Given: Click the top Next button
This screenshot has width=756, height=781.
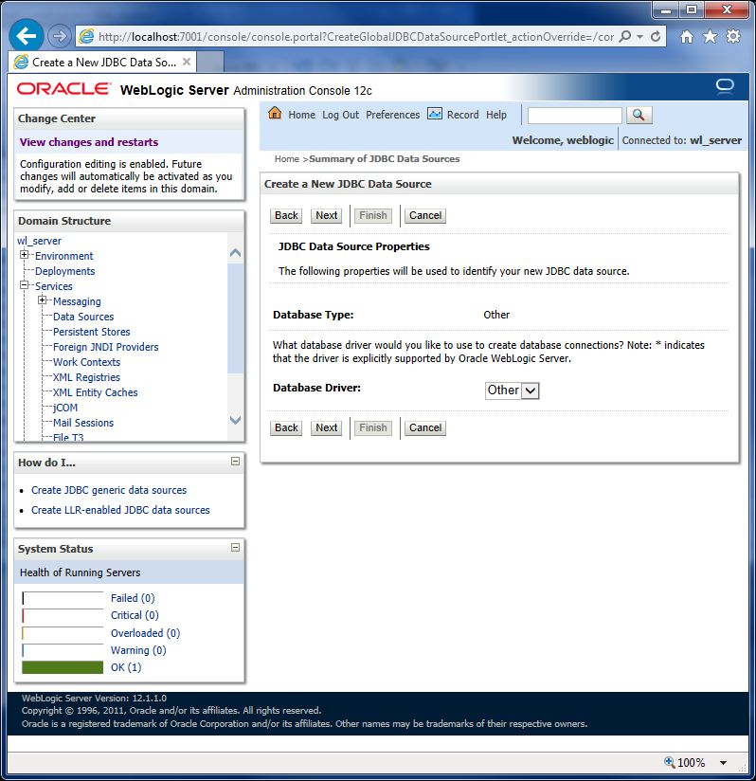Looking at the screenshot, I should click(x=327, y=216).
